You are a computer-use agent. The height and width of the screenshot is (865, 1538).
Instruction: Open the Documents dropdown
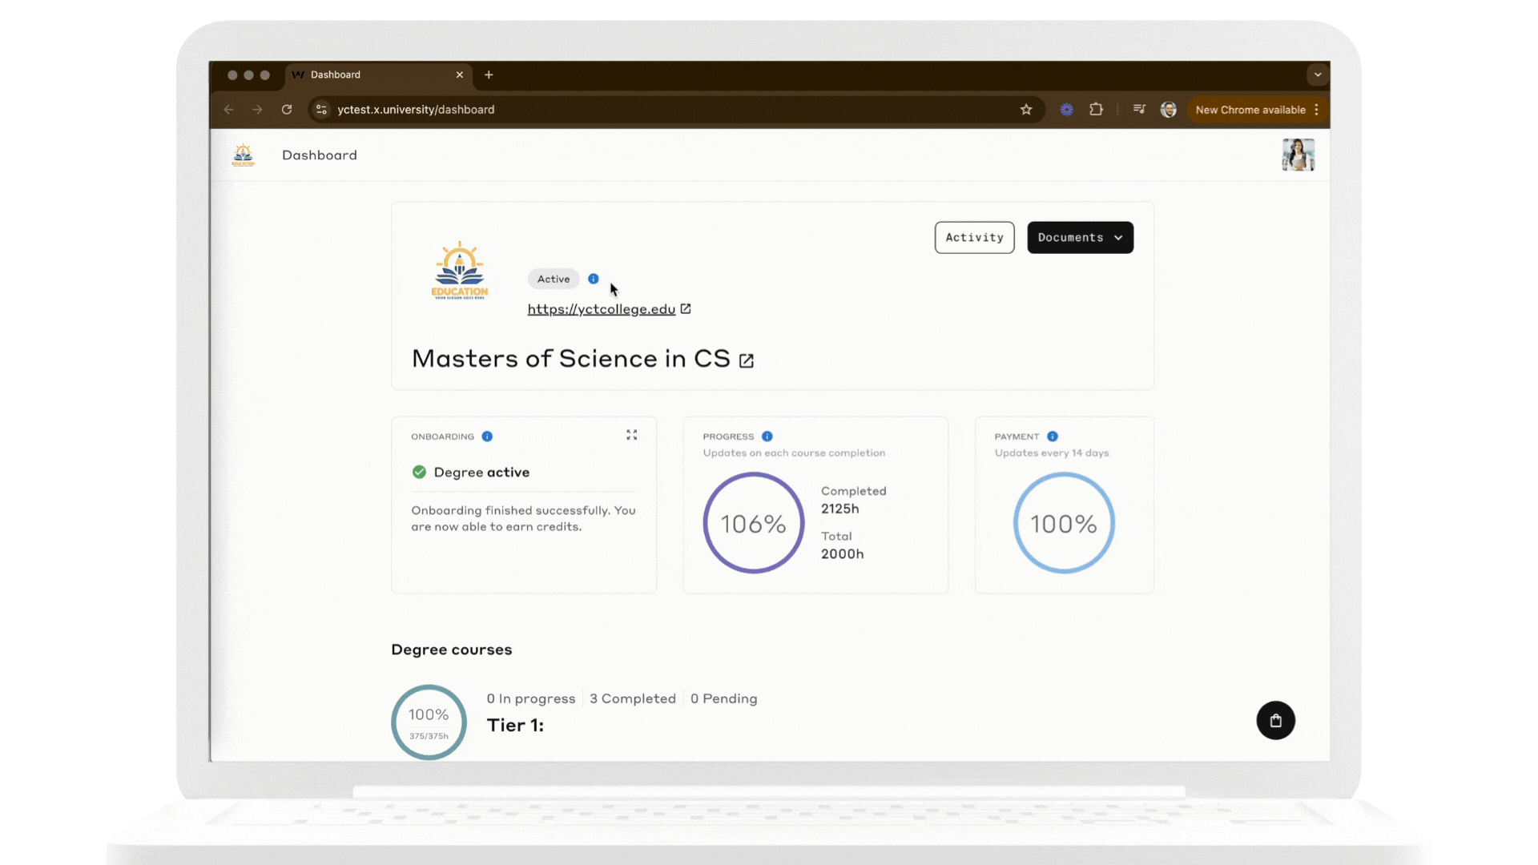point(1080,237)
